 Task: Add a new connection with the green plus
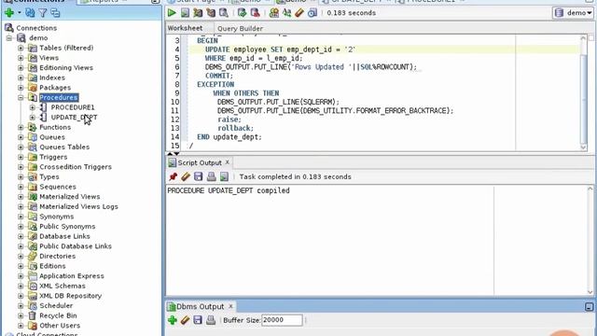(x=9, y=13)
